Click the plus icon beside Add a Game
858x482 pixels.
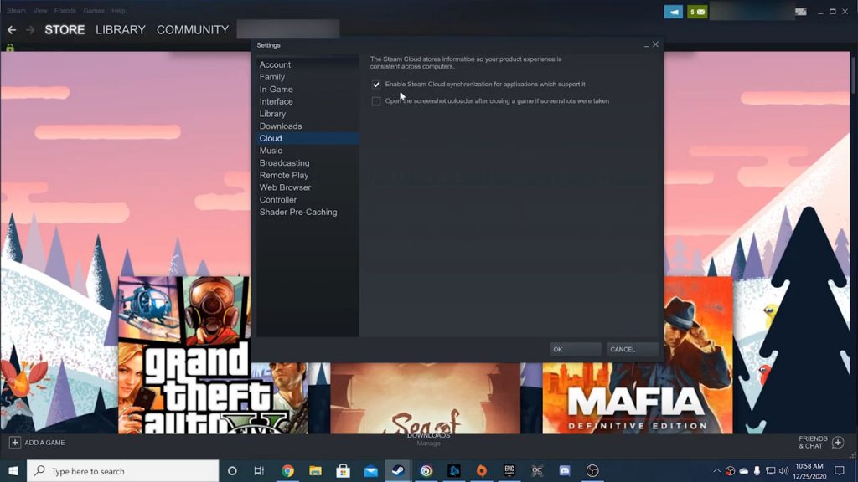(x=15, y=442)
